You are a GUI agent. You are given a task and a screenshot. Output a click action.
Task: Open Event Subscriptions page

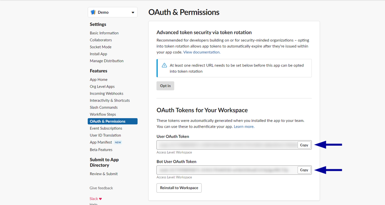click(106, 128)
